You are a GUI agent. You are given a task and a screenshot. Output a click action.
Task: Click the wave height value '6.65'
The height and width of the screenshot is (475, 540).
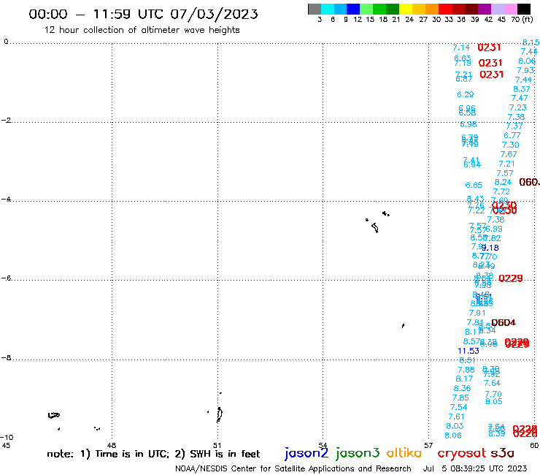474,185
